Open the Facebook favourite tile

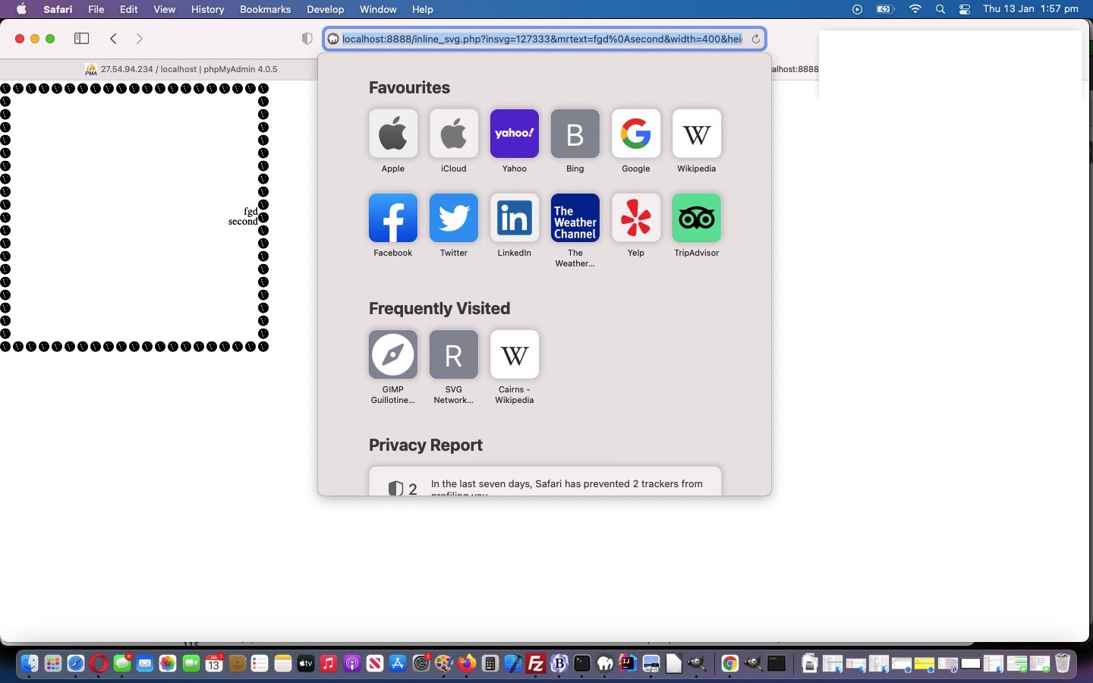point(393,218)
